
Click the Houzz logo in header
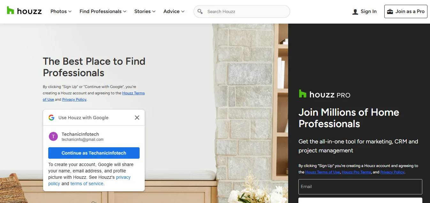(x=24, y=11)
